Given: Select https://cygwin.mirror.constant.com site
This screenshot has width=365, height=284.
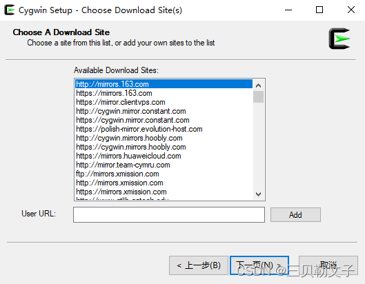Looking at the screenshot, I should point(164,120).
